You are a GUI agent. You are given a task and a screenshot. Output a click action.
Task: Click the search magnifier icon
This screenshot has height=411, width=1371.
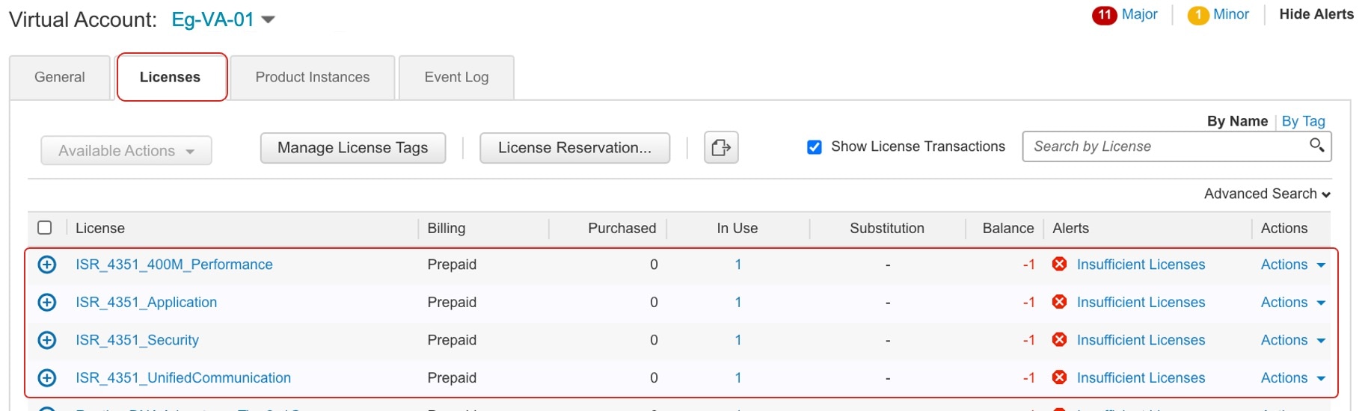(x=1316, y=145)
